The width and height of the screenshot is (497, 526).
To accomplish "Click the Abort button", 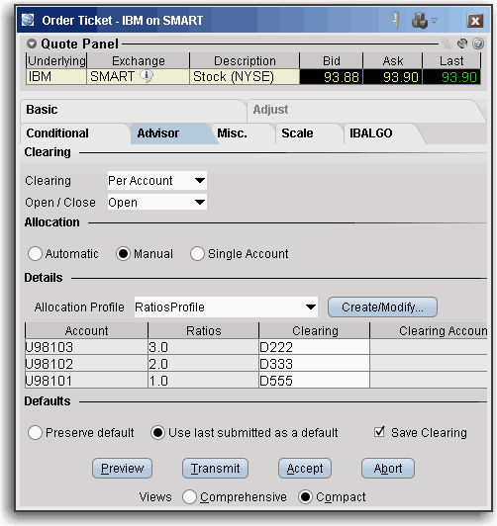I will click(x=388, y=469).
